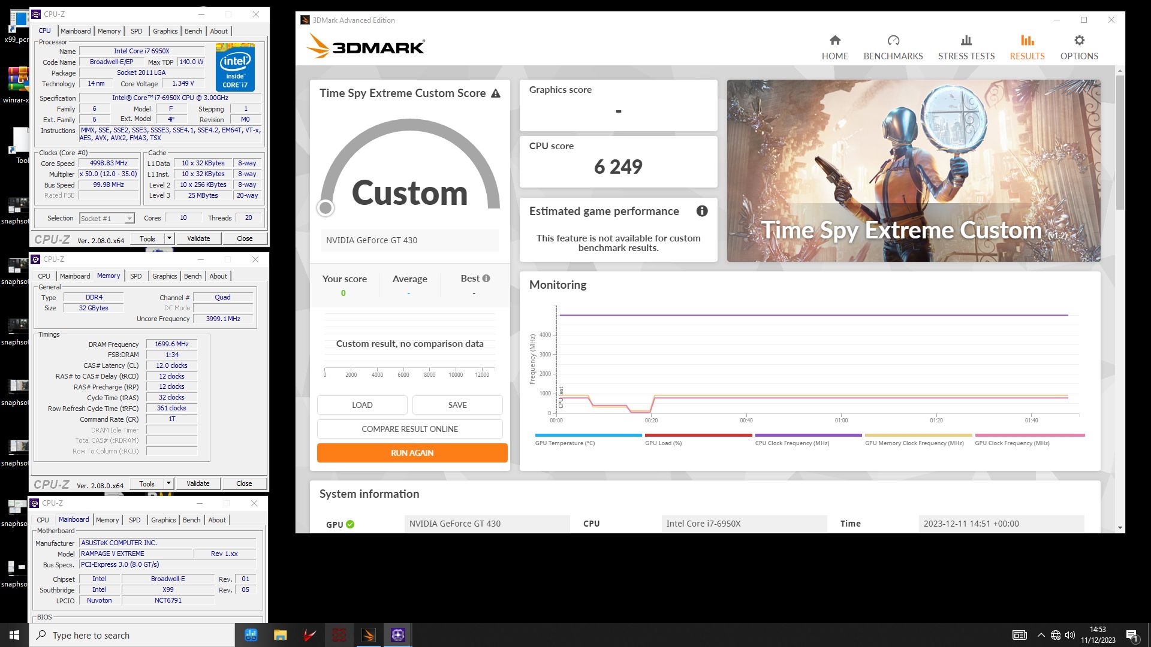Screen dimensions: 1151x647
Task: Switch to Memory tab in top CPU-Z
Action: click(x=109, y=31)
